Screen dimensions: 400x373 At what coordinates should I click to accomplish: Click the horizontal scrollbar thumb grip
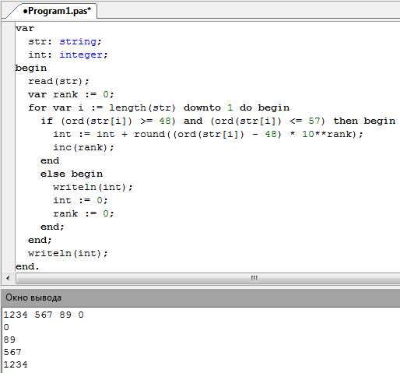click(x=254, y=278)
